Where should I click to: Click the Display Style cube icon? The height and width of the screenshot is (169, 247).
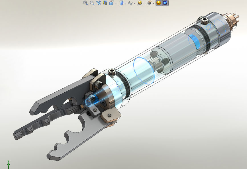pyautogui.click(x=121, y=3)
